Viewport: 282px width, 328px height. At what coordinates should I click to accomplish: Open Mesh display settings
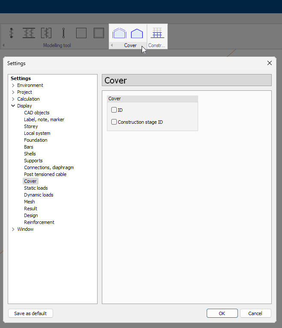[x=30, y=202]
